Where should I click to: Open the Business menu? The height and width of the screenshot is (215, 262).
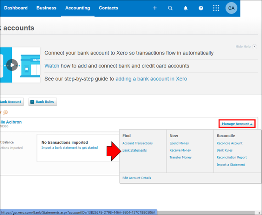click(46, 8)
